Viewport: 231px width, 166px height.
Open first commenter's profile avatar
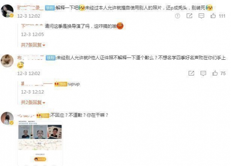click(x=7, y=11)
